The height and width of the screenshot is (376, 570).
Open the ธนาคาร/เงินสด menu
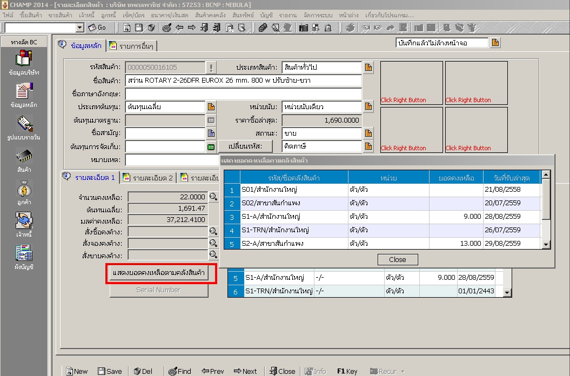coord(170,15)
